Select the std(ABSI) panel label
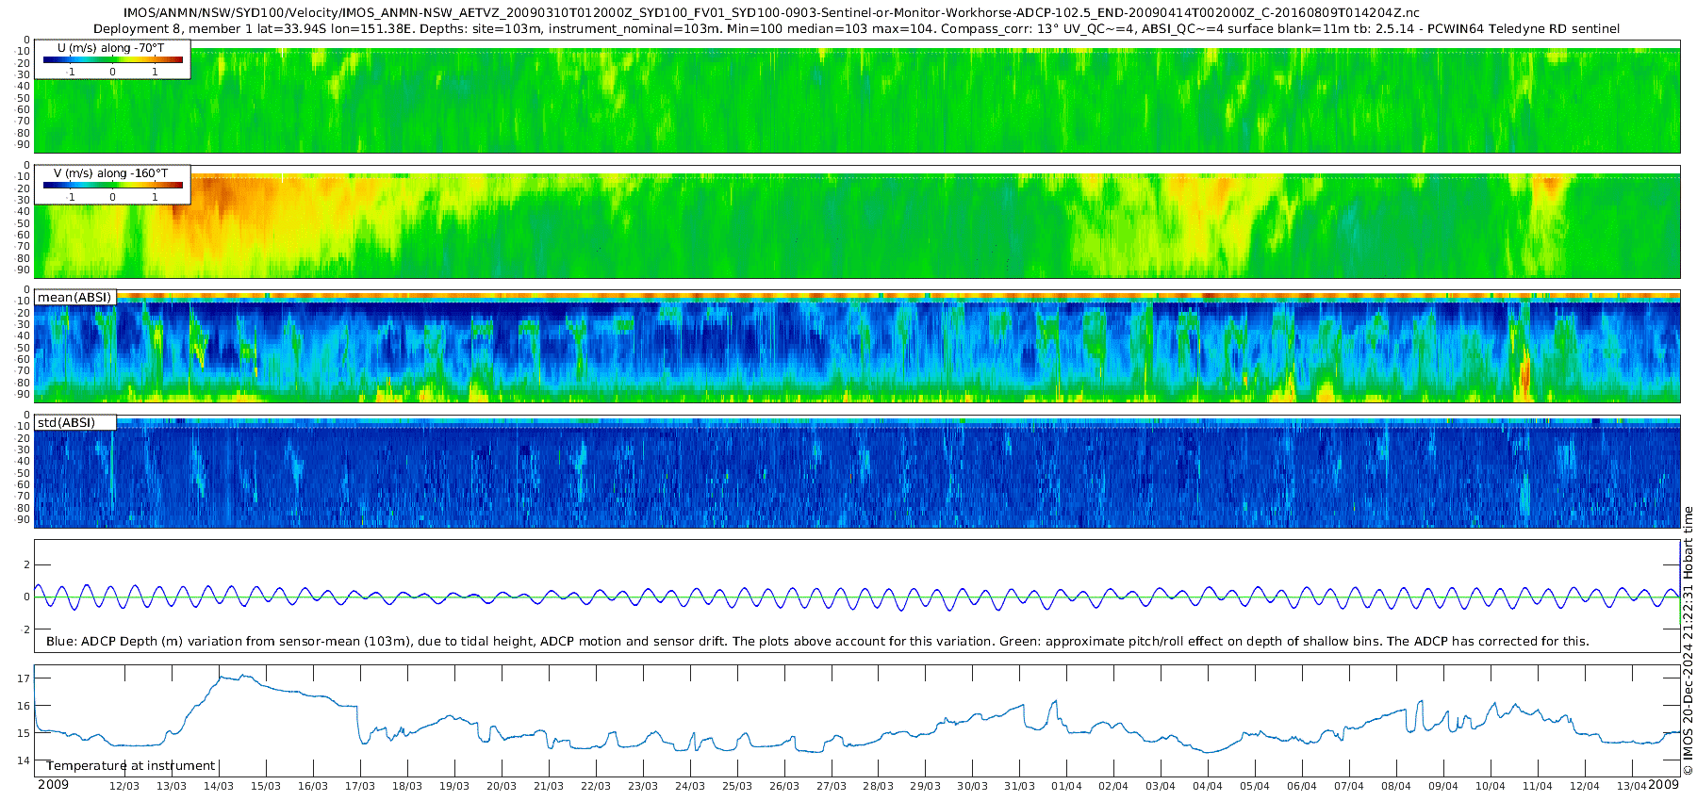Image resolution: width=1697 pixels, height=801 pixels. point(66,422)
